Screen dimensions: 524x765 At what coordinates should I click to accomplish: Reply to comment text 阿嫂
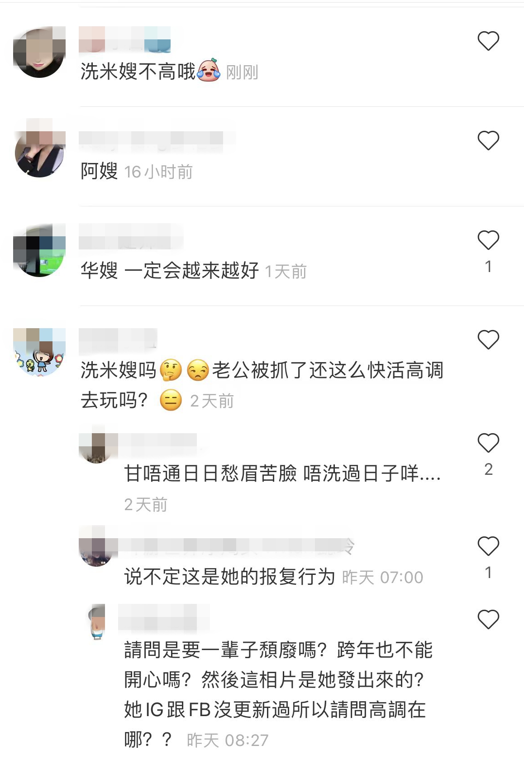[99, 172]
